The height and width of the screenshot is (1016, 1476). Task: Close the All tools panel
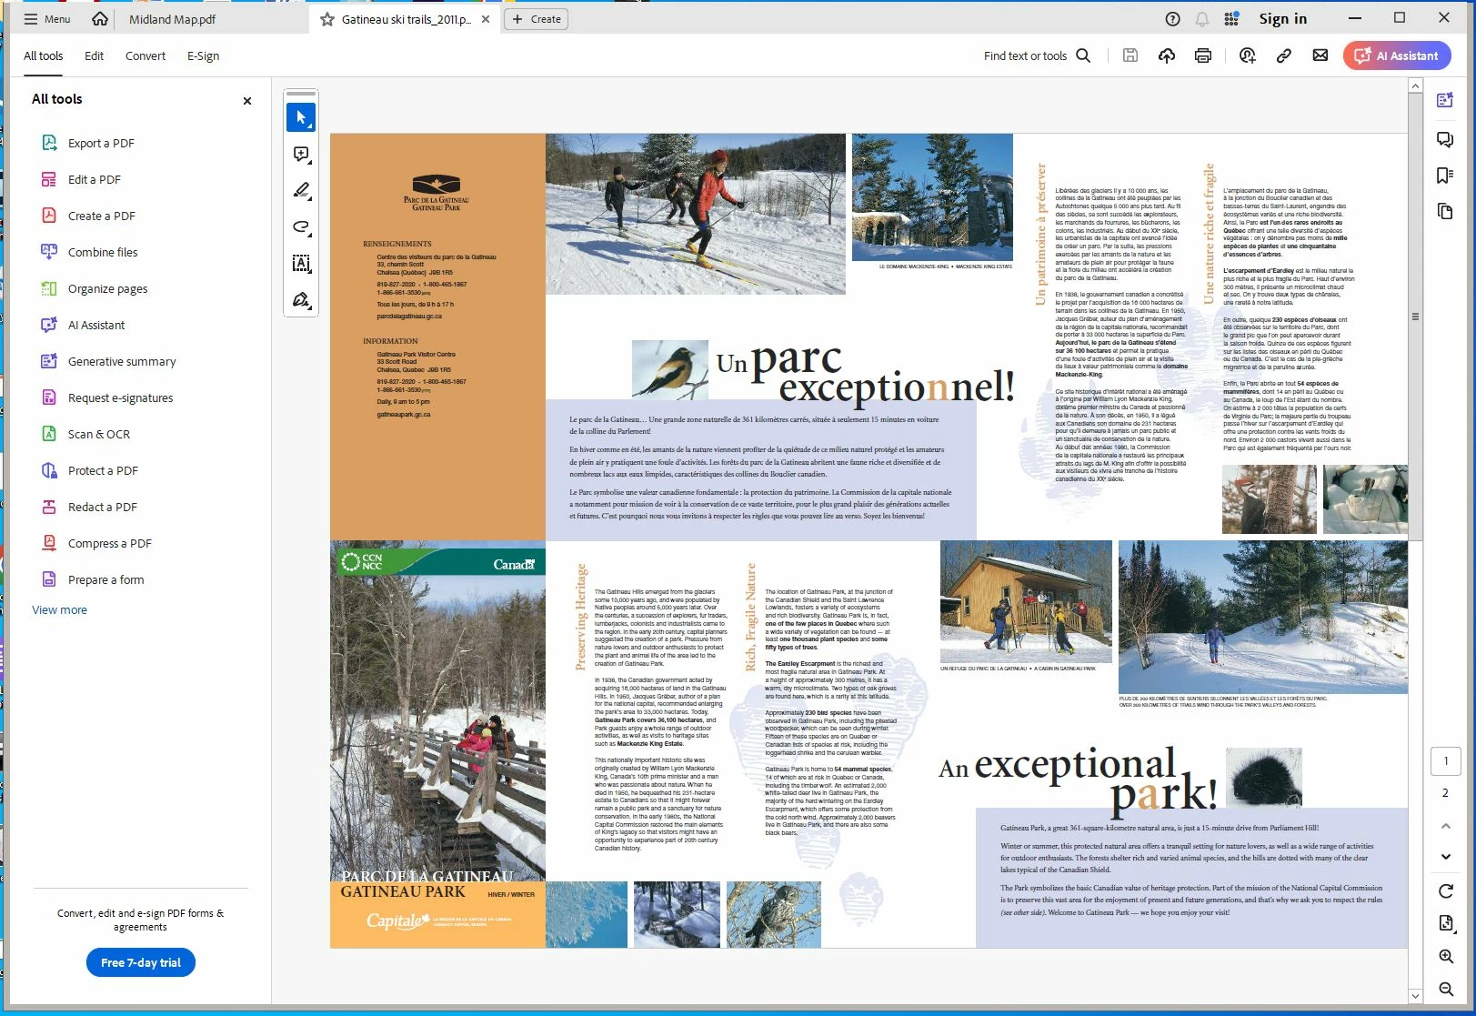pyautogui.click(x=247, y=101)
